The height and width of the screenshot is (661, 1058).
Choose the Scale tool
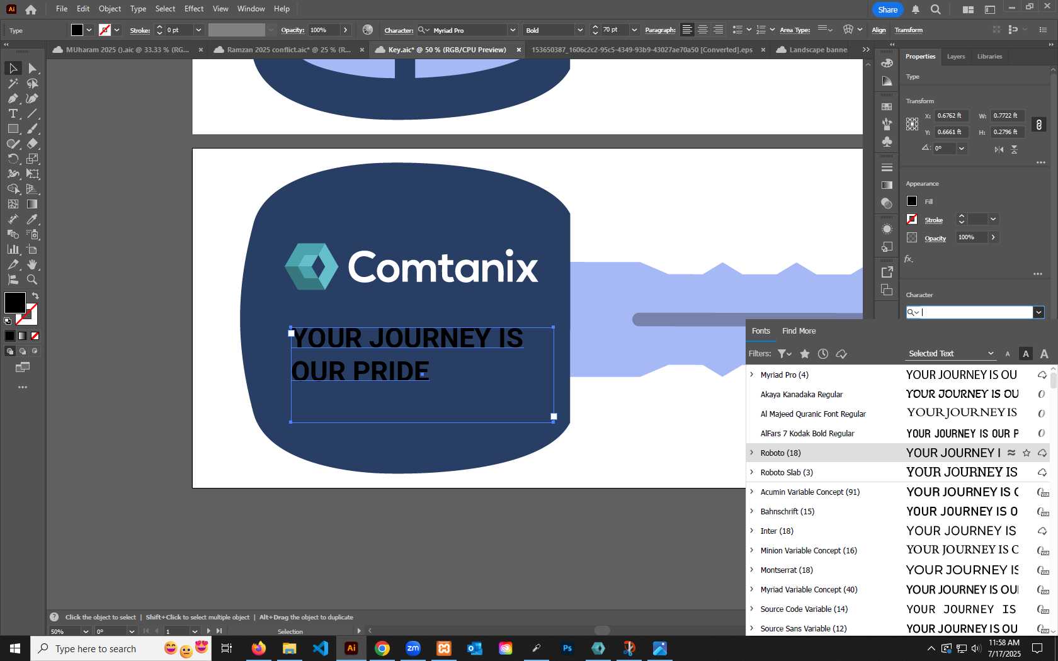click(32, 159)
